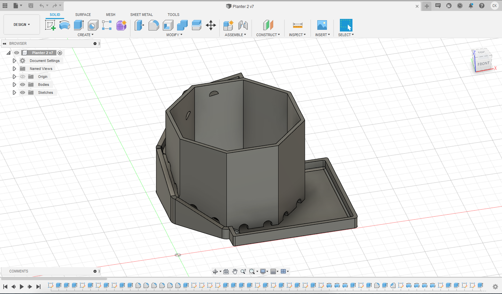Select the Extrude tool in toolbar
The image size is (502, 294).
pyautogui.click(x=79, y=25)
